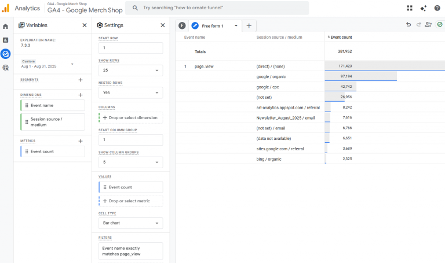Screen dimensions: 445x263
Task: Open the Reports icon in left sidebar
Action: 6,40
